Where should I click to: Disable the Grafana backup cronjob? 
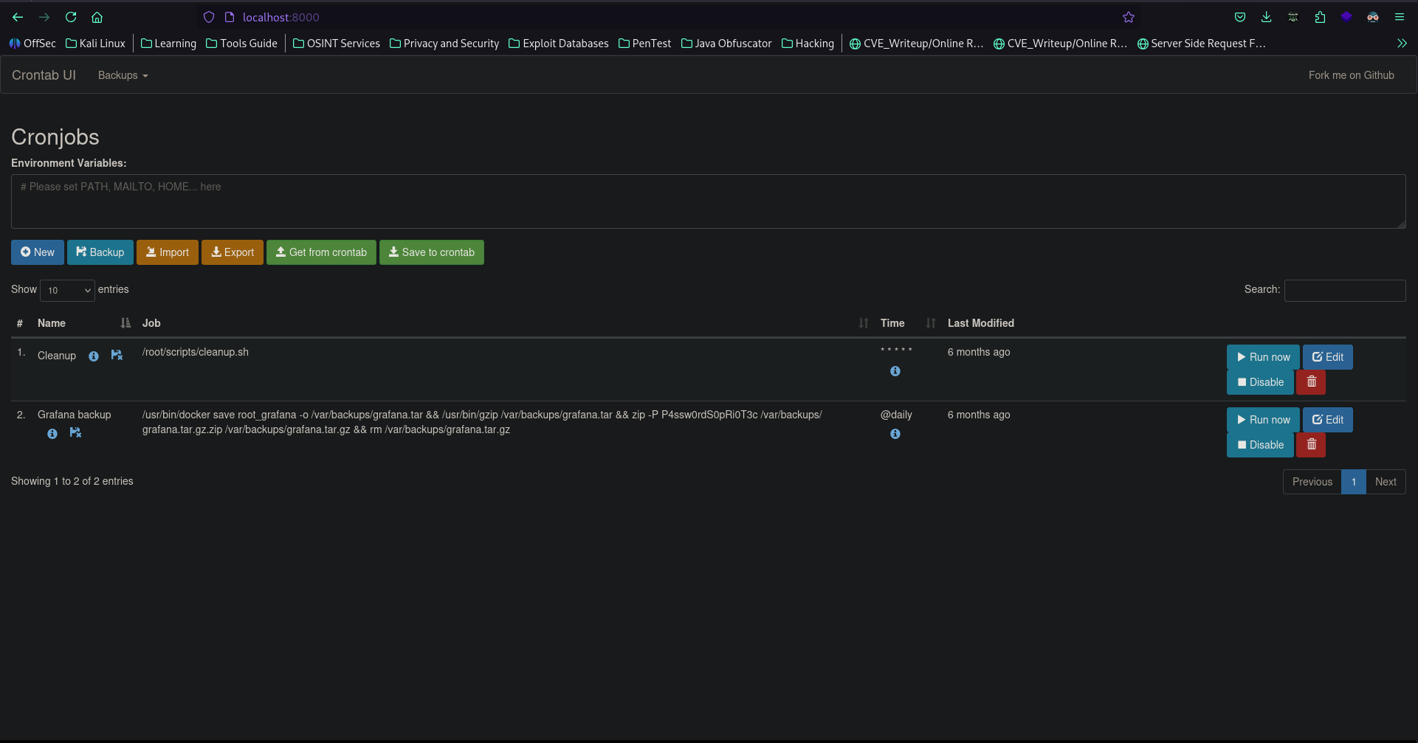click(1259, 445)
